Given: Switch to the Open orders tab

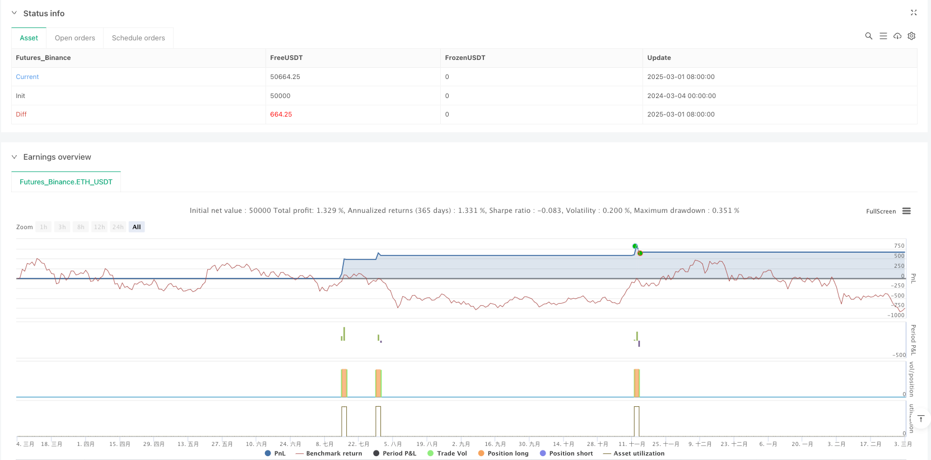Looking at the screenshot, I should point(75,38).
